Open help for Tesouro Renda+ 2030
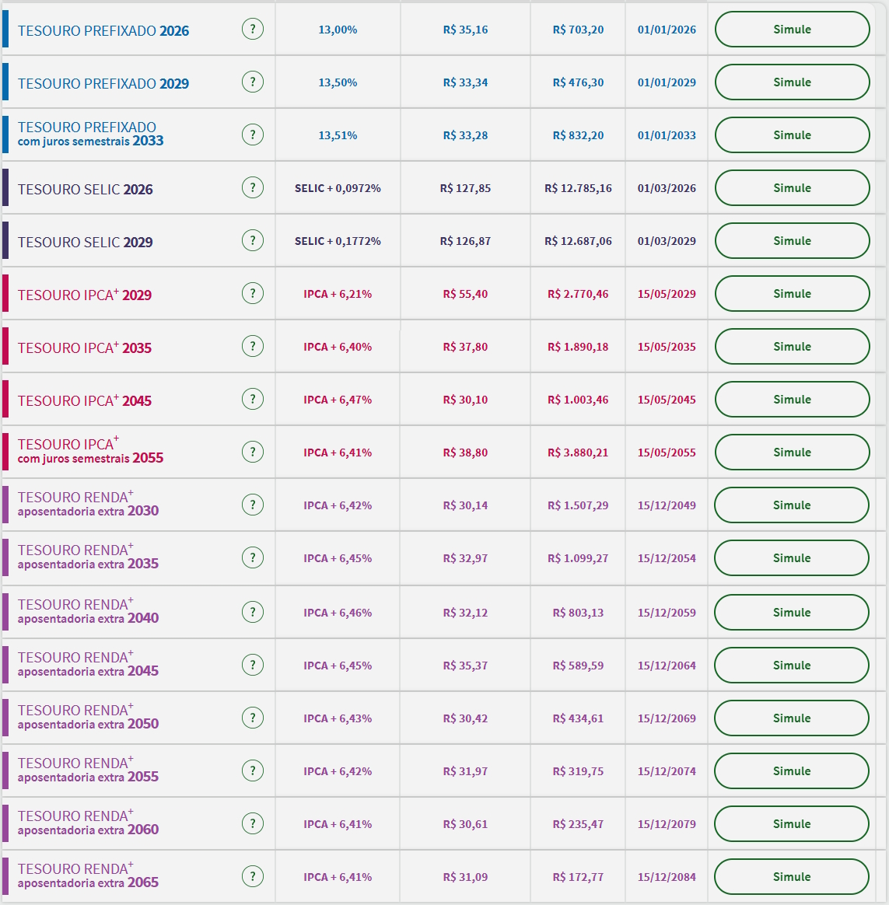 click(x=253, y=505)
